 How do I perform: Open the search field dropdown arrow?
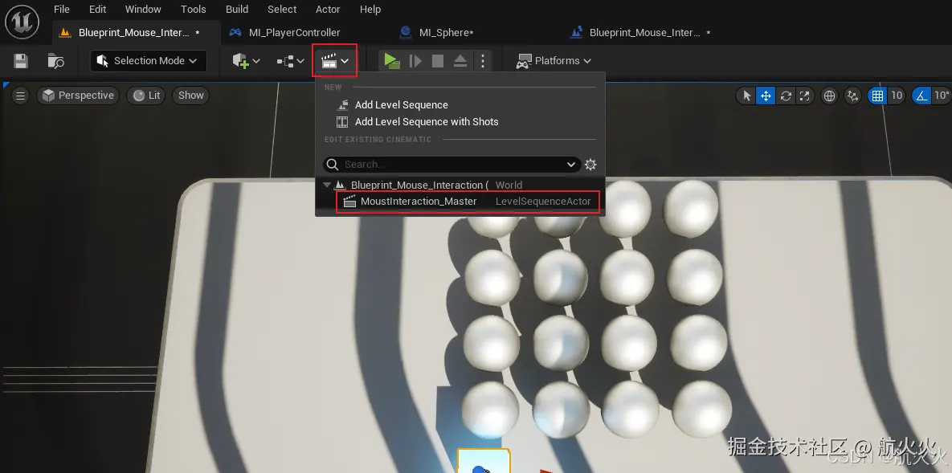(570, 165)
